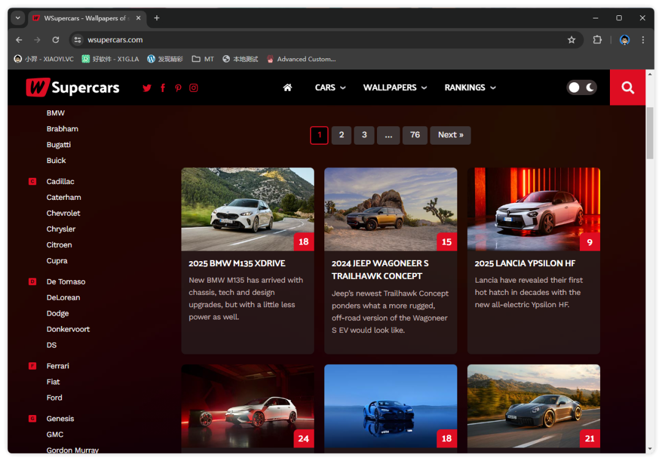This screenshot has height=461, width=662.
Task: Open the browser extensions puzzle icon
Action: [x=597, y=40]
